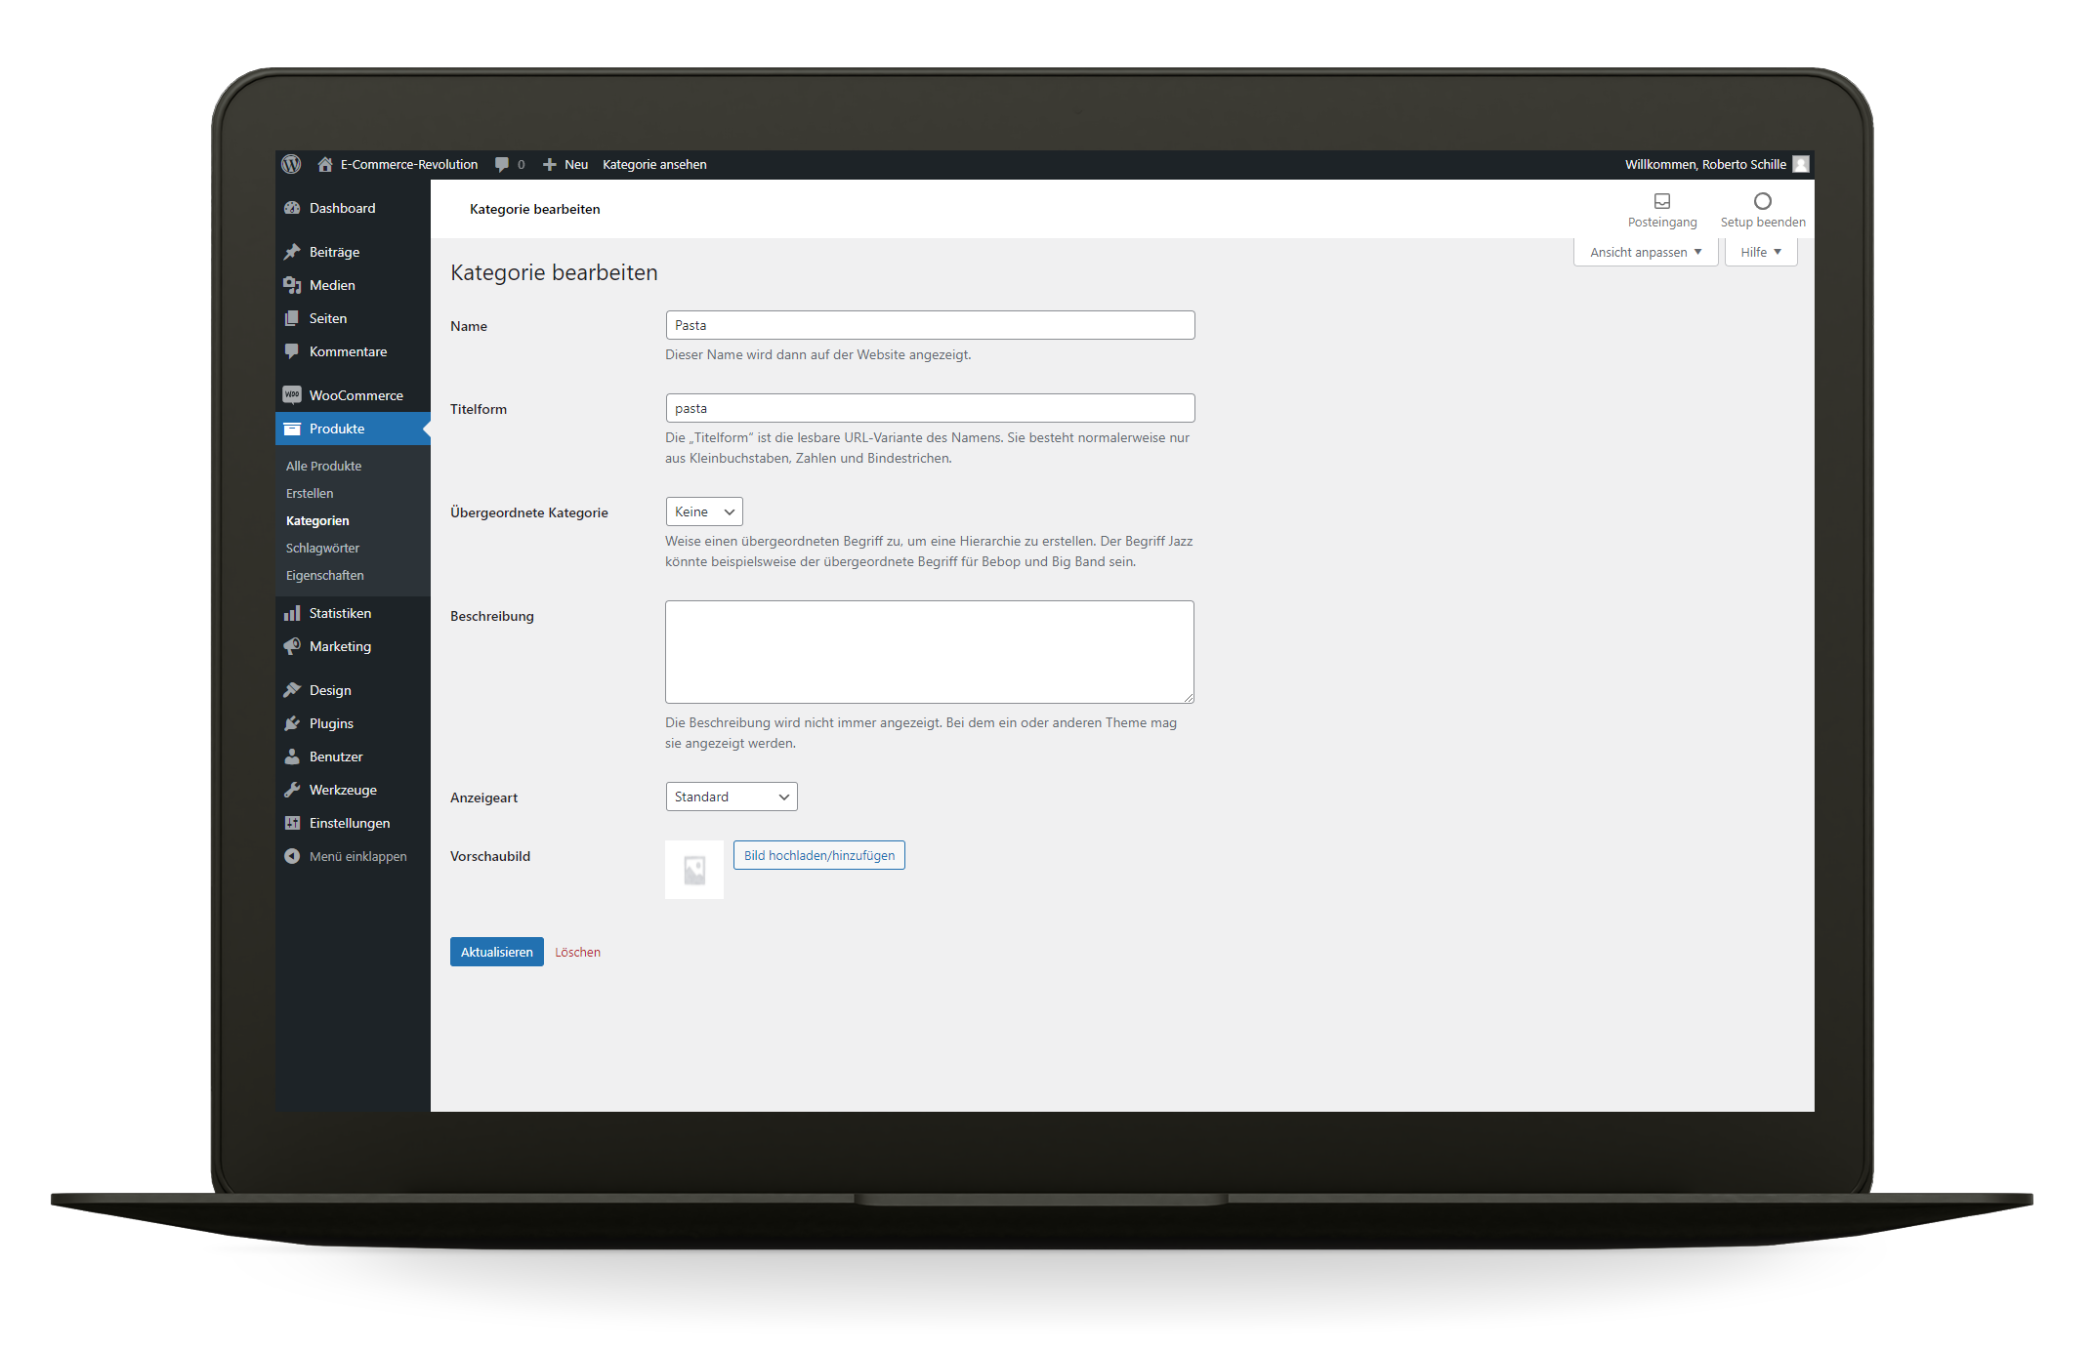Click the Setup beenden circle icon

(1762, 201)
